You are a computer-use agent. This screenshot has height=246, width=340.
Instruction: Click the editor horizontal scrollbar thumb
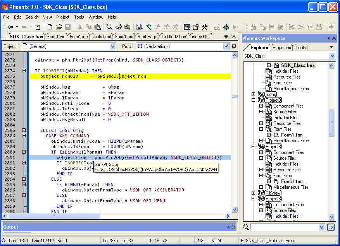coord(54,216)
